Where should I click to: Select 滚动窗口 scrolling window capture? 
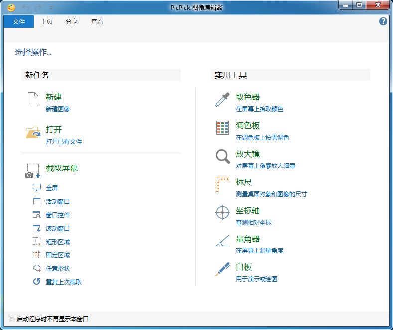[57, 229]
